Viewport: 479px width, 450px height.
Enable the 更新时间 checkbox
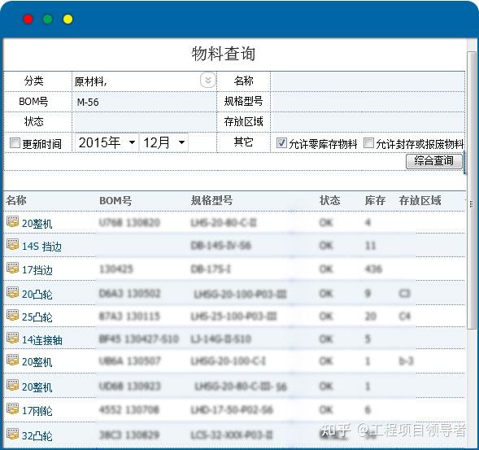click(x=15, y=142)
